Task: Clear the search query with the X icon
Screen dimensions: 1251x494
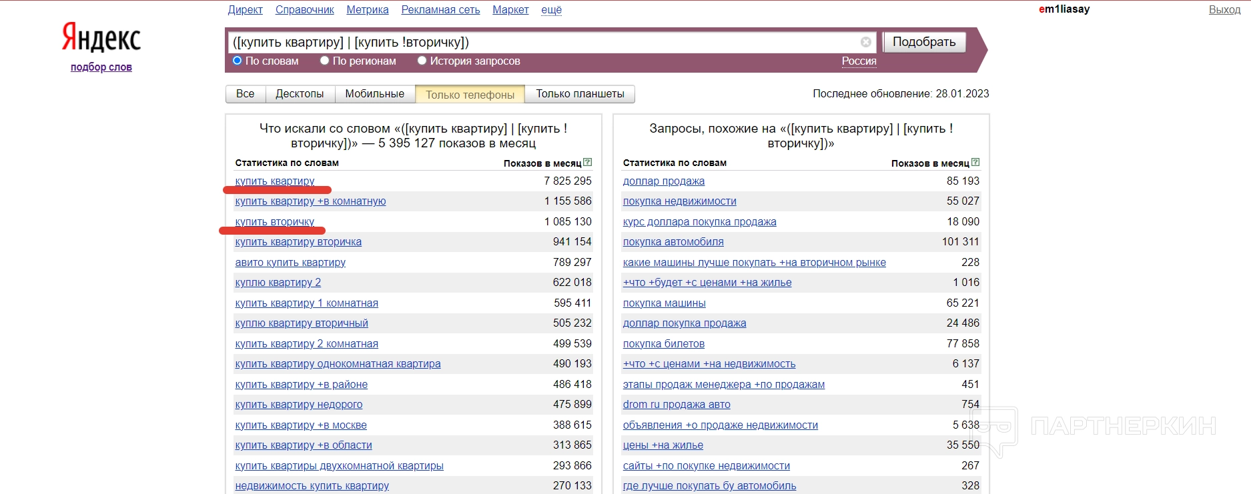Action: click(866, 42)
